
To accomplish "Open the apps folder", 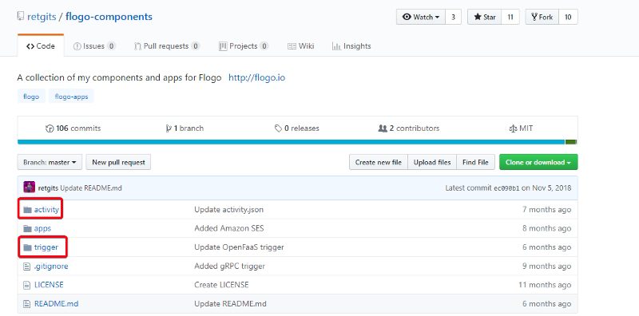I will [42, 228].
